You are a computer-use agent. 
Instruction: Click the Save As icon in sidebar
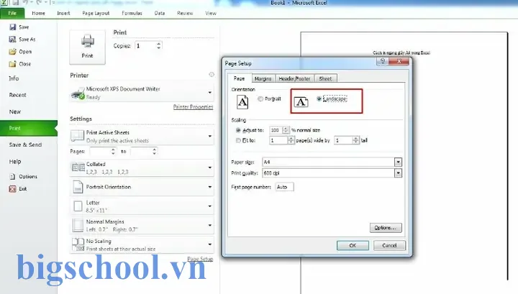coord(12,40)
